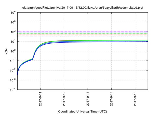Click the 2017-9-15 date tick label
The width and height of the screenshot is (163, 114).
point(135,99)
